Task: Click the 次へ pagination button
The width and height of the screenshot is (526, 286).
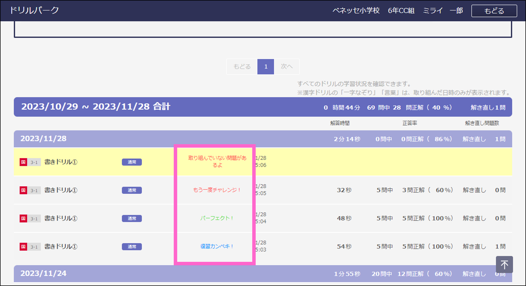Action: click(287, 67)
